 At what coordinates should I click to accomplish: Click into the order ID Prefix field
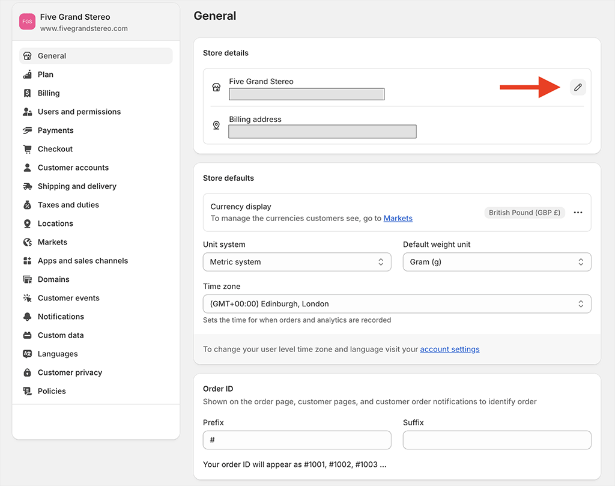tap(297, 440)
